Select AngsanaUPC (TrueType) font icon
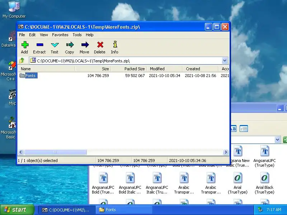The height and width of the screenshot is (215, 287). point(264,156)
